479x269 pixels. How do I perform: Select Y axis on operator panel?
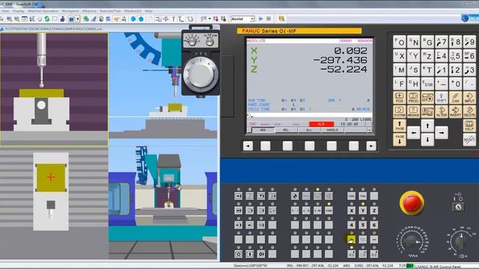[362, 211]
